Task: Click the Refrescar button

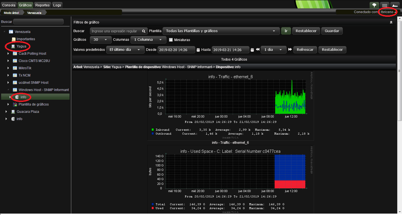Action: [x=305, y=49]
